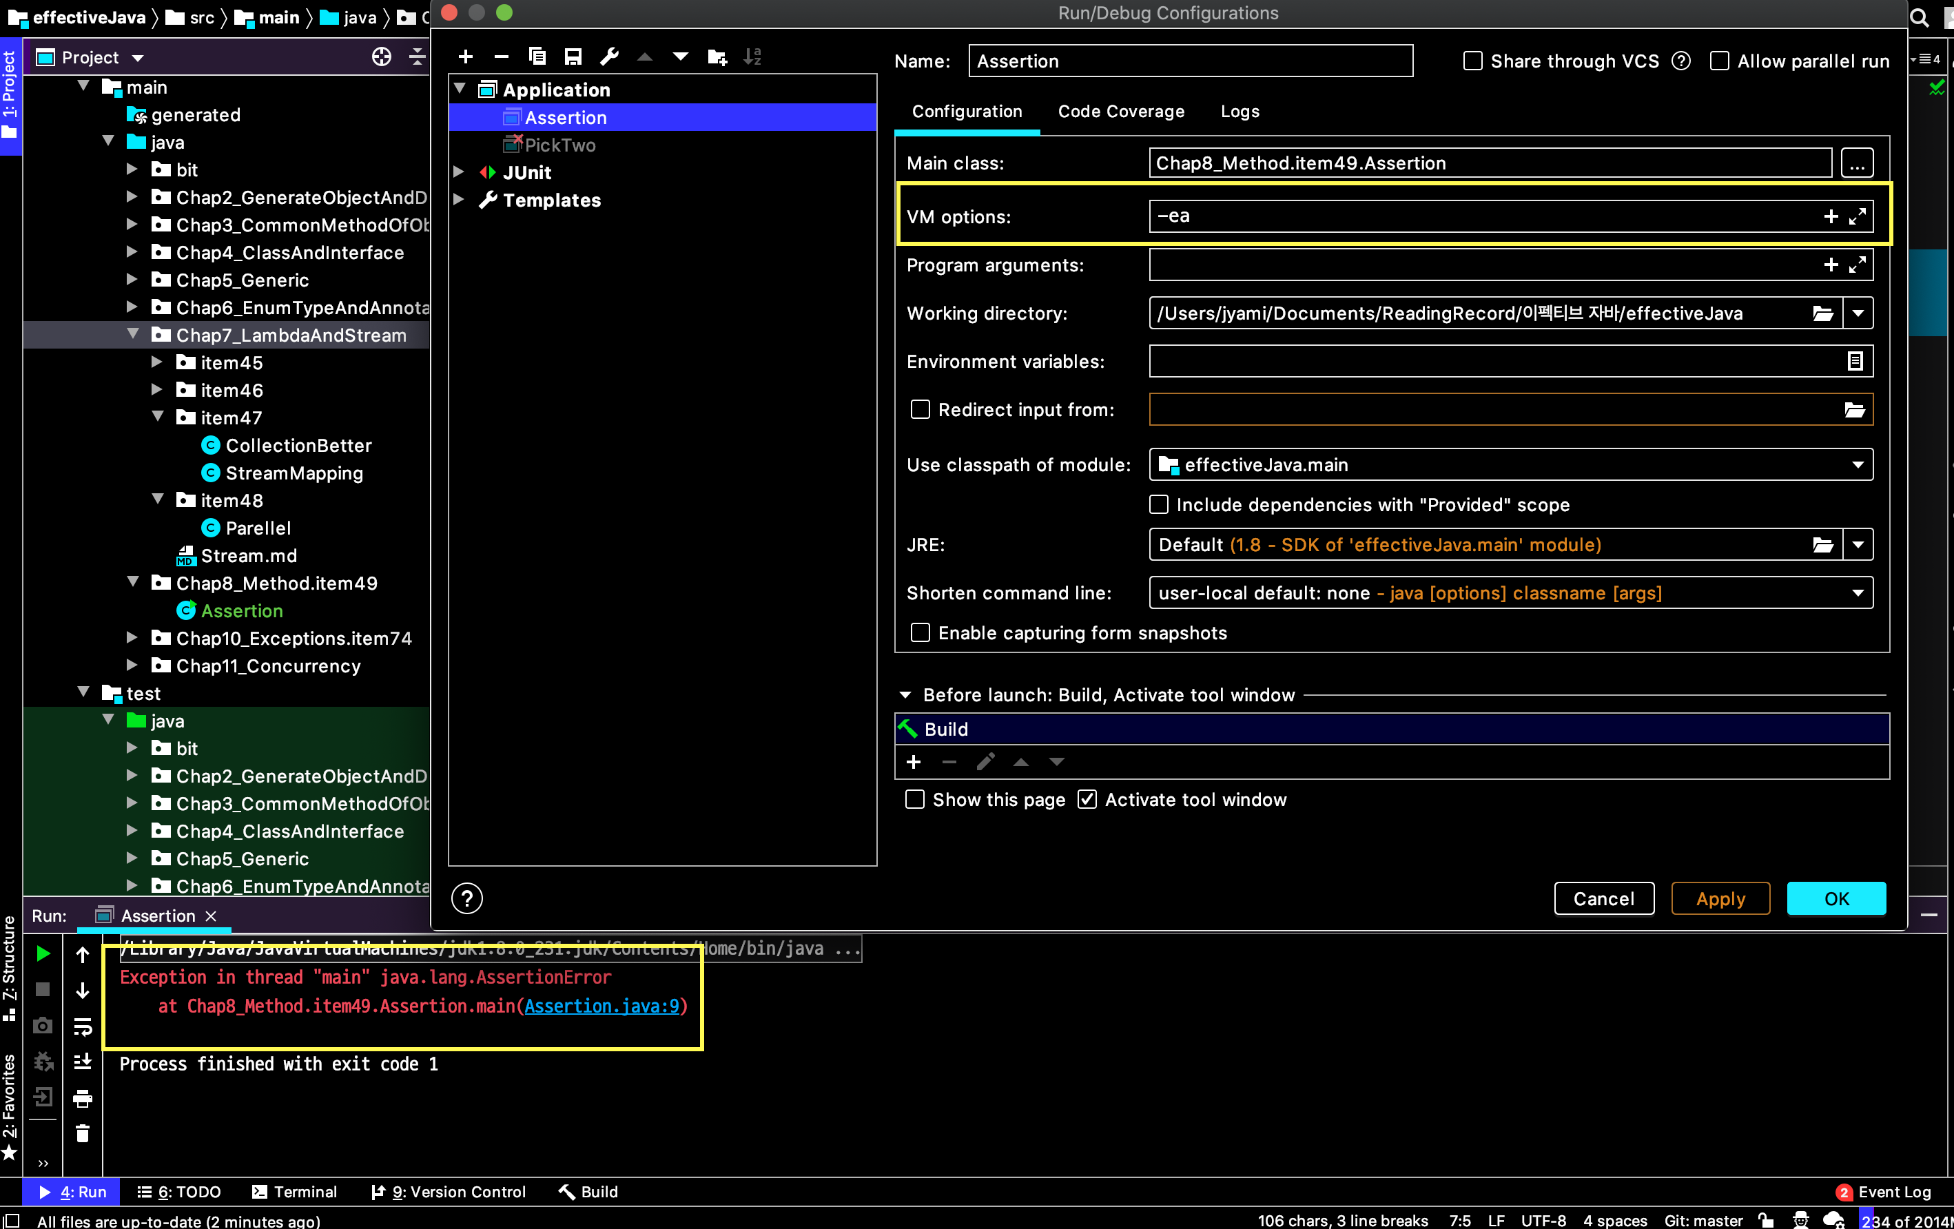The width and height of the screenshot is (1954, 1229).
Task: Uncheck Activate tool window
Action: (1087, 800)
